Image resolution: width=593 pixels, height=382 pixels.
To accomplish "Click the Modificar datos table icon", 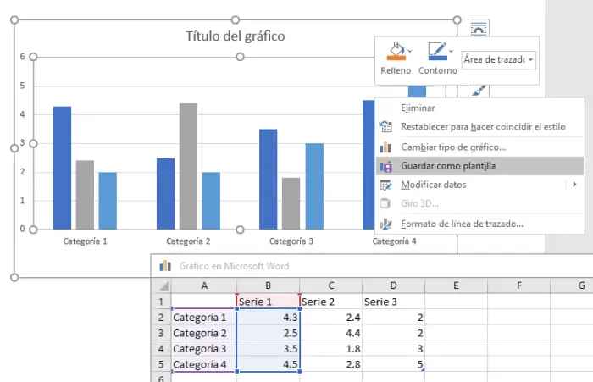I will [x=385, y=185].
